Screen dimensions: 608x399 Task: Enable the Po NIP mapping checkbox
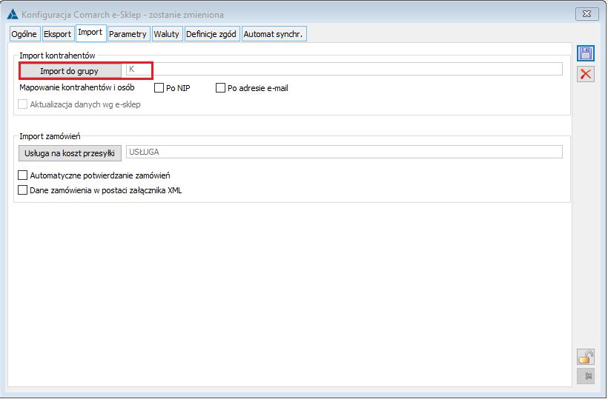coord(159,88)
